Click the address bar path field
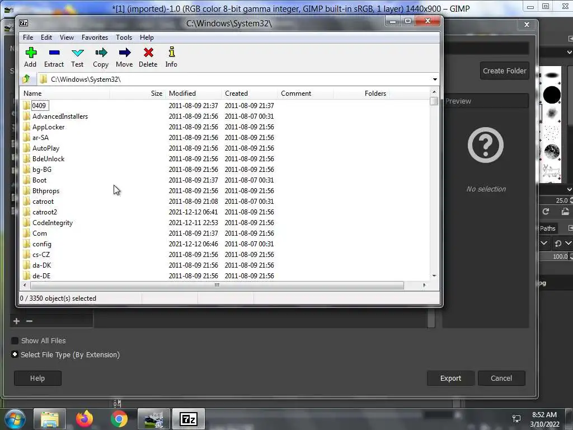The image size is (573, 430). [x=234, y=80]
